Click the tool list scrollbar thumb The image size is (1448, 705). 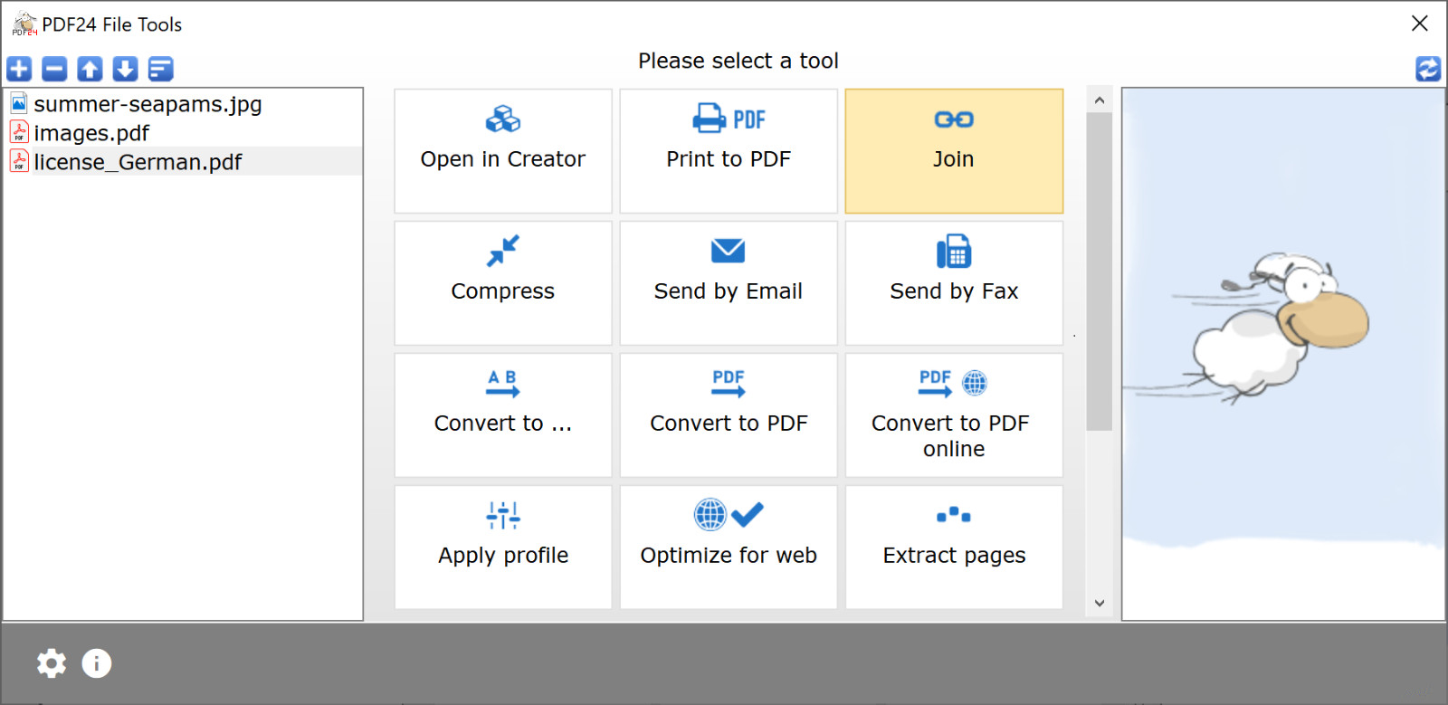(x=1100, y=272)
